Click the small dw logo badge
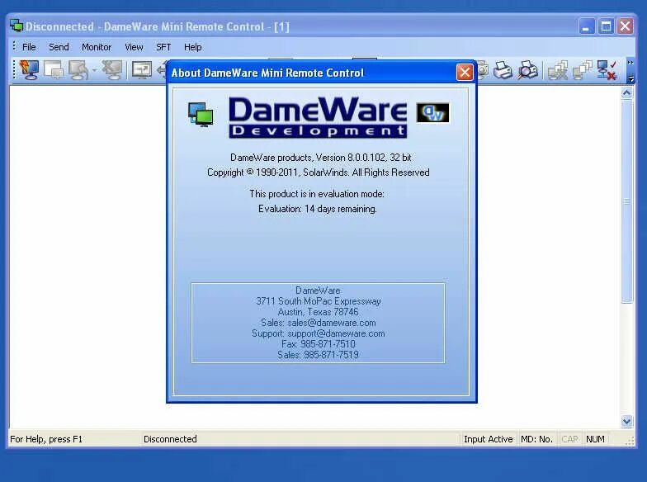647x482 pixels. 432,112
